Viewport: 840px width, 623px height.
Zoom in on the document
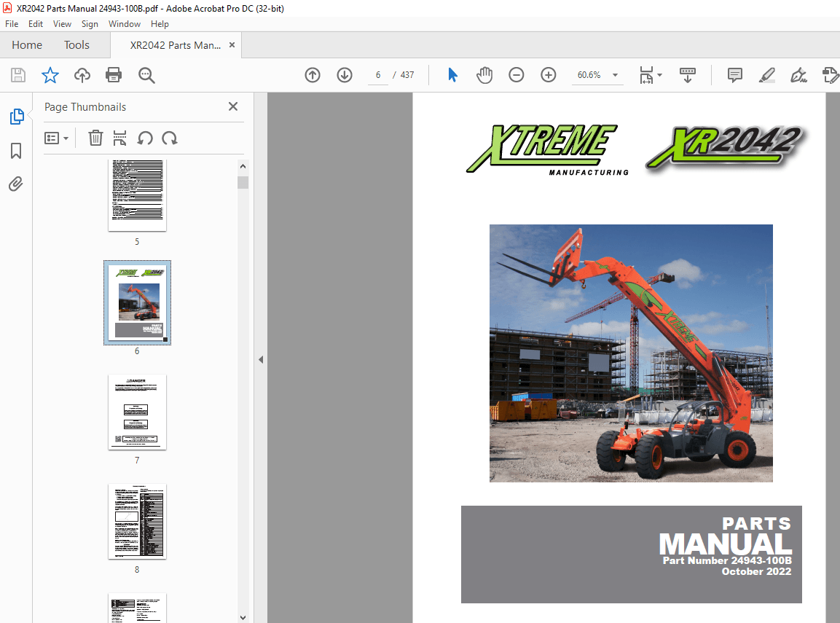pos(548,74)
